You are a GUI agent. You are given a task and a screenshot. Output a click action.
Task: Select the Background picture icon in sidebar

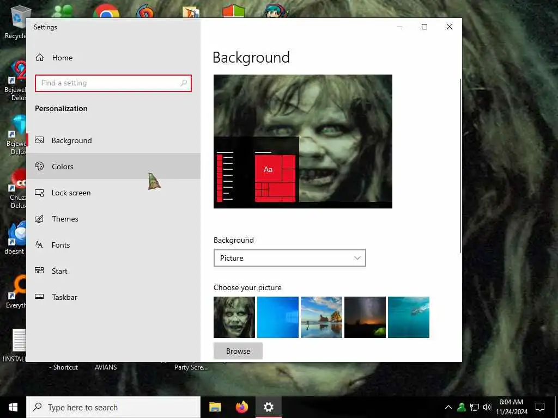[39, 140]
